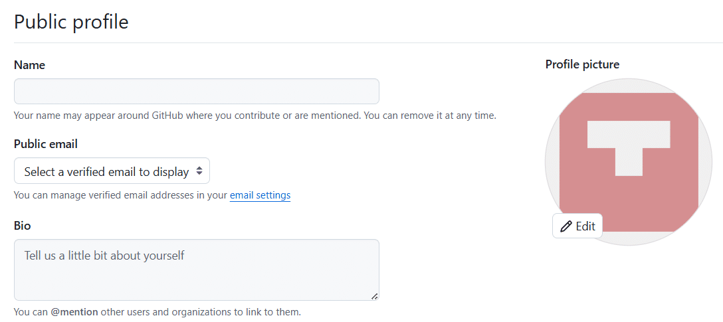Click the bold @mention text
723x322 pixels.
click(74, 311)
